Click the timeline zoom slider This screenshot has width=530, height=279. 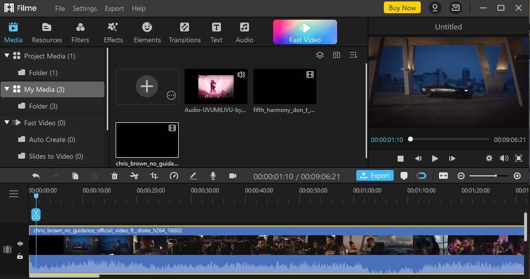point(489,176)
